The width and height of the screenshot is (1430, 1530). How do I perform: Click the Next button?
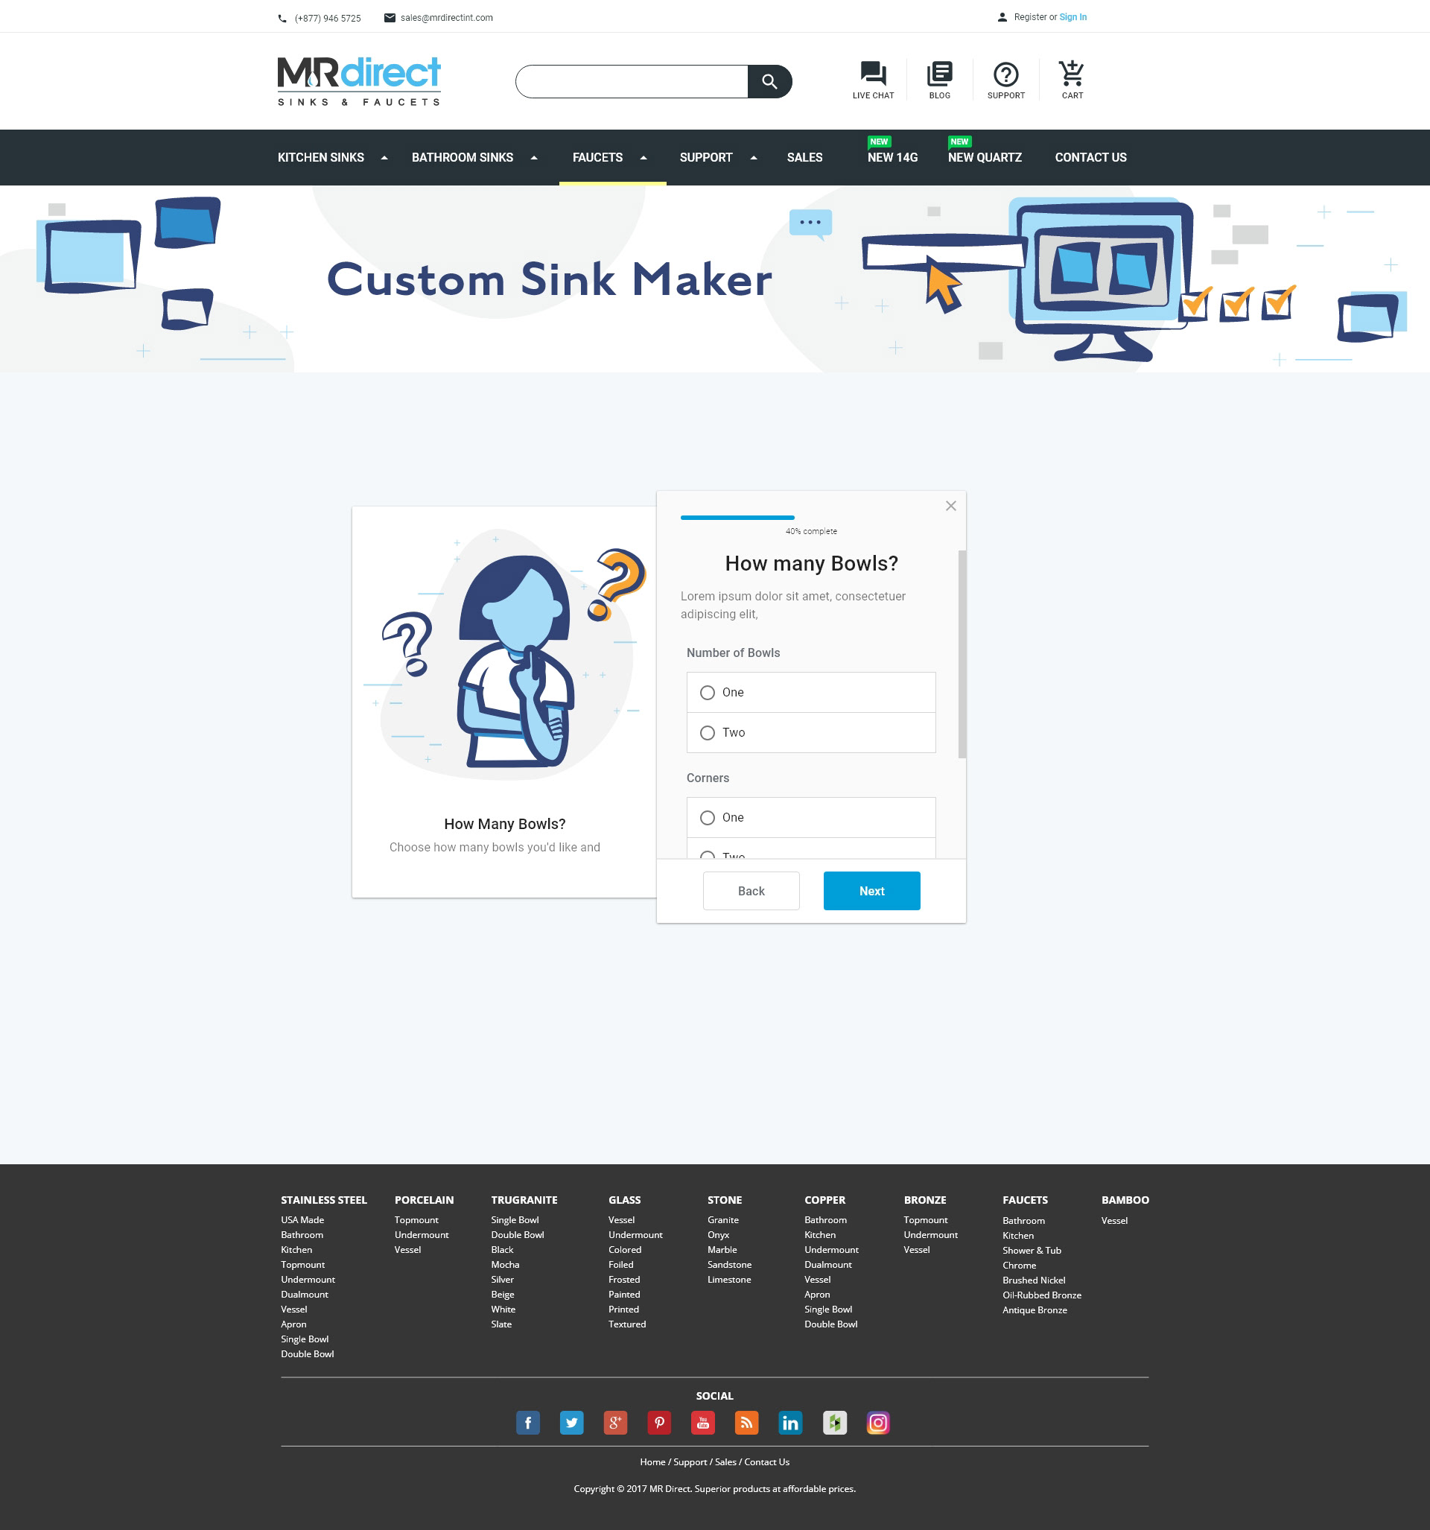click(871, 890)
